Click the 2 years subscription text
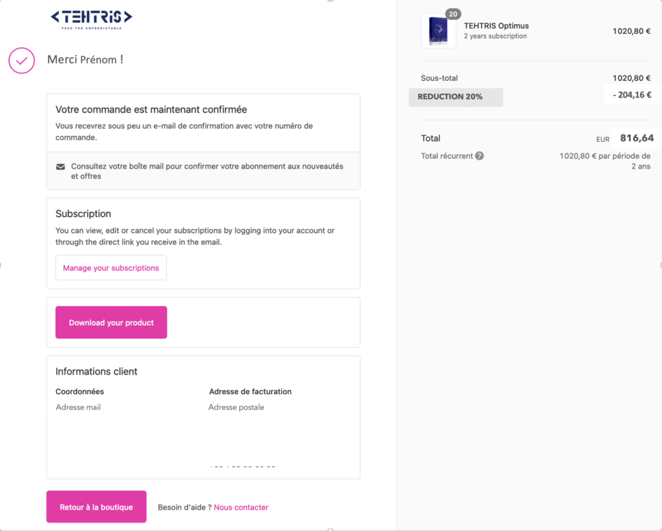The height and width of the screenshot is (531, 662). tap(495, 36)
